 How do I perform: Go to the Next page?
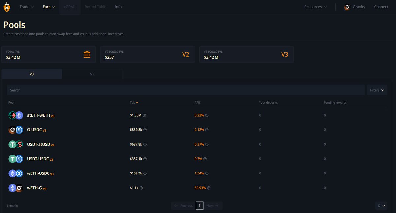[213, 206]
